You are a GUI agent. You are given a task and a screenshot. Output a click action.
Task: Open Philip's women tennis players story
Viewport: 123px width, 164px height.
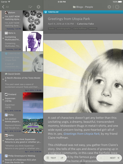pyautogui.click(x=22, y=123)
